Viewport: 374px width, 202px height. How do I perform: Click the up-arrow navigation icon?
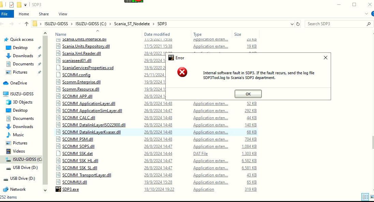[x=26, y=24]
